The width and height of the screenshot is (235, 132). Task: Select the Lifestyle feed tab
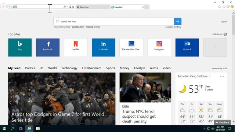(140, 68)
